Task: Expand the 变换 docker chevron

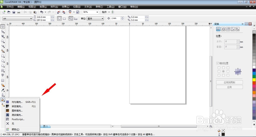Action: (243, 24)
